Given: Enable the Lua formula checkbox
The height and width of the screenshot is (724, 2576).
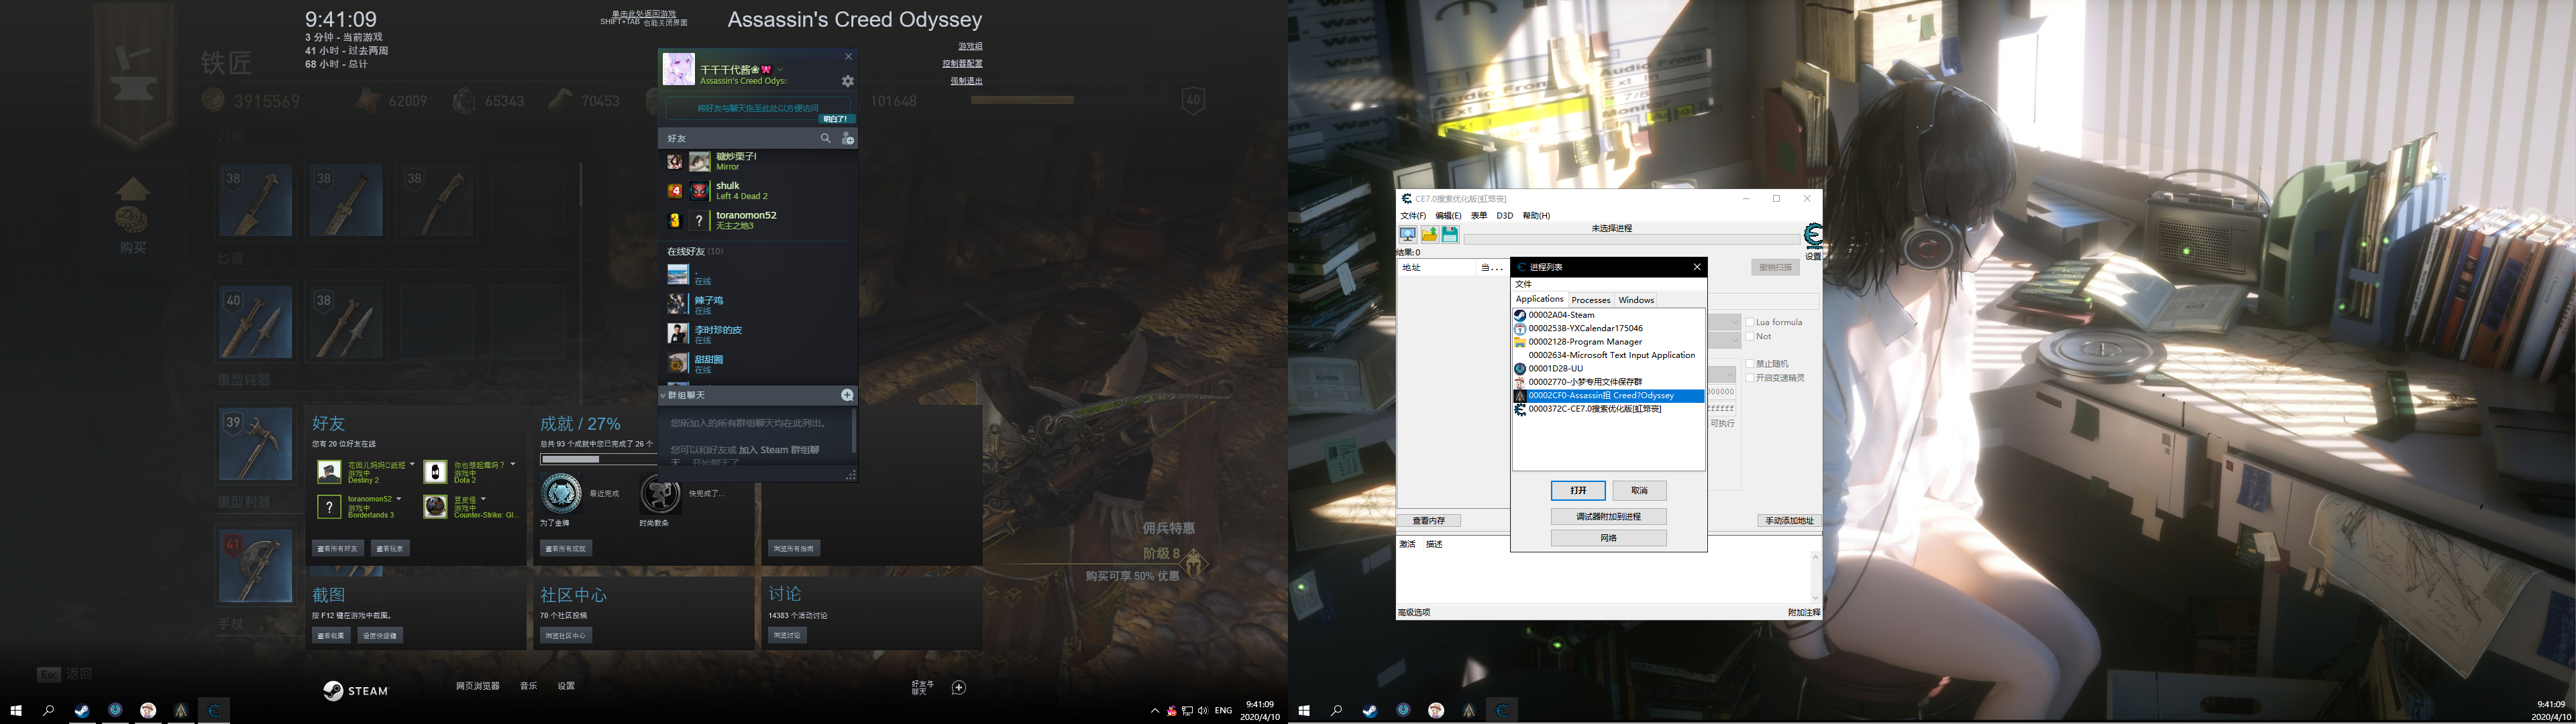Looking at the screenshot, I should (1750, 322).
